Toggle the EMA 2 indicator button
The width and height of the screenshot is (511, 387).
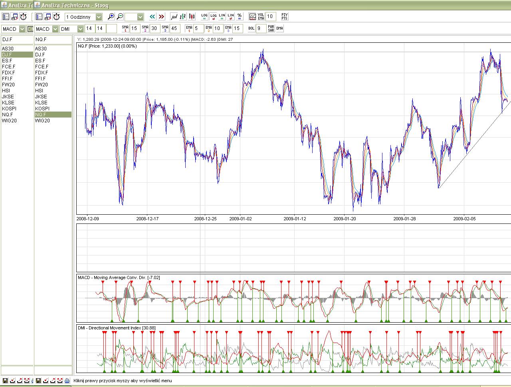(208, 28)
